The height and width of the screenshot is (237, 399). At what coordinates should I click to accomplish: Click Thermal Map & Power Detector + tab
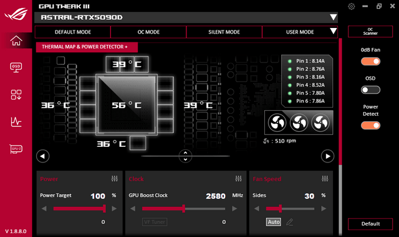point(87,47)
